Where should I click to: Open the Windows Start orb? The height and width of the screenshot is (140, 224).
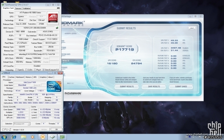[4, 137]
